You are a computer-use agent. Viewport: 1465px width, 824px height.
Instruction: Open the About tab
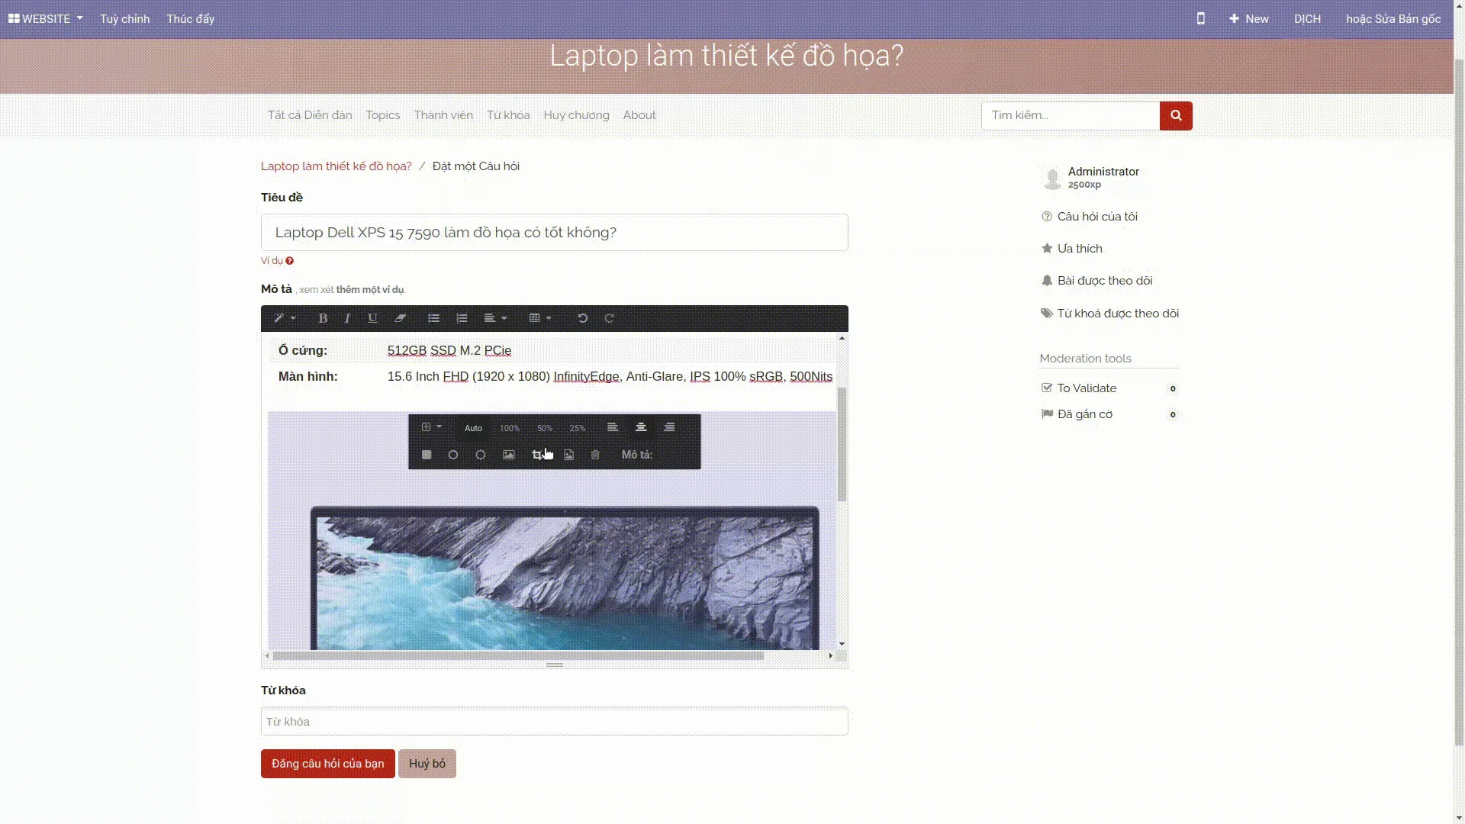[x=639, y=115]
